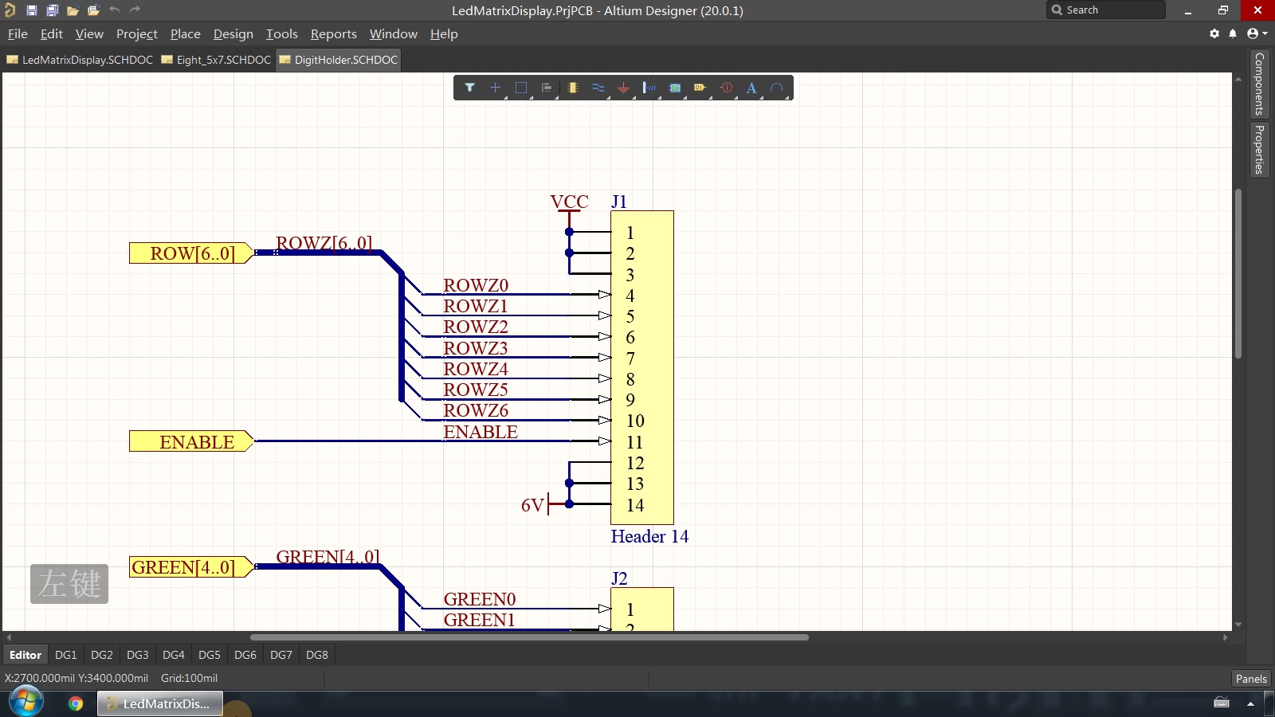Open the Tools menu
The image size is (1275, 717).
click(x=282, y=33)
